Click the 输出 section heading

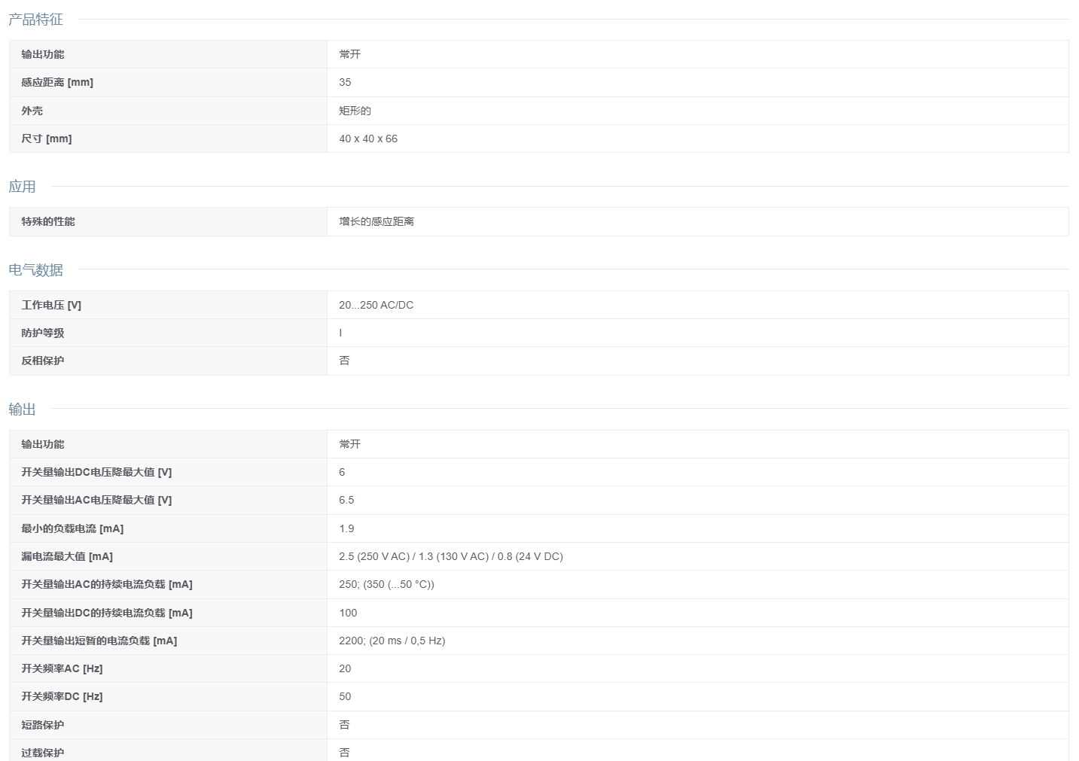point(22,409)
